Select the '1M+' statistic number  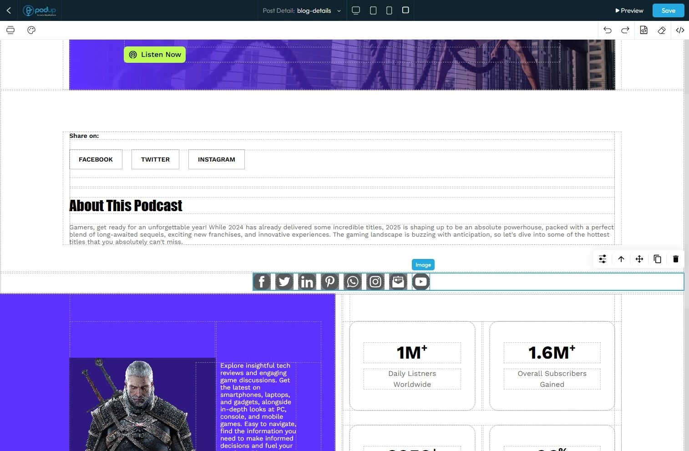click(x=412, y=353)
